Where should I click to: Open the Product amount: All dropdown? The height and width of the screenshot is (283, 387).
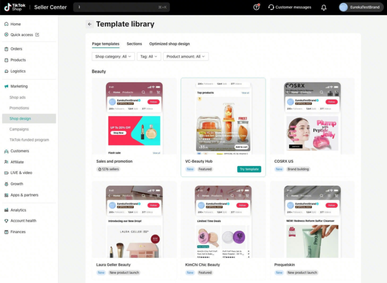point(185,56)
